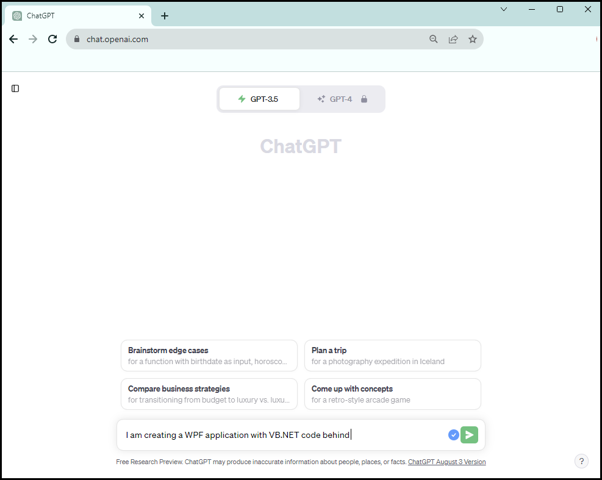Screen dimensions: 602x480
Task: Select the locked GPT-4 model
Action: [x=342, y=99]
